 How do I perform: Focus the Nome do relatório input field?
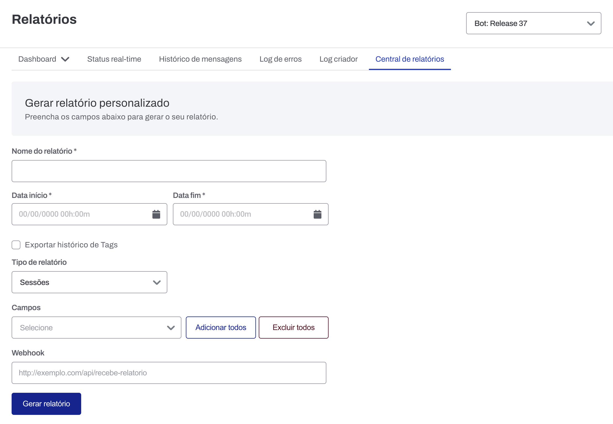(x=169, y=171)
